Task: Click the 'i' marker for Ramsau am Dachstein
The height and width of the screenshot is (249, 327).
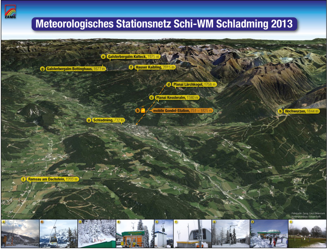Action: 23,179
